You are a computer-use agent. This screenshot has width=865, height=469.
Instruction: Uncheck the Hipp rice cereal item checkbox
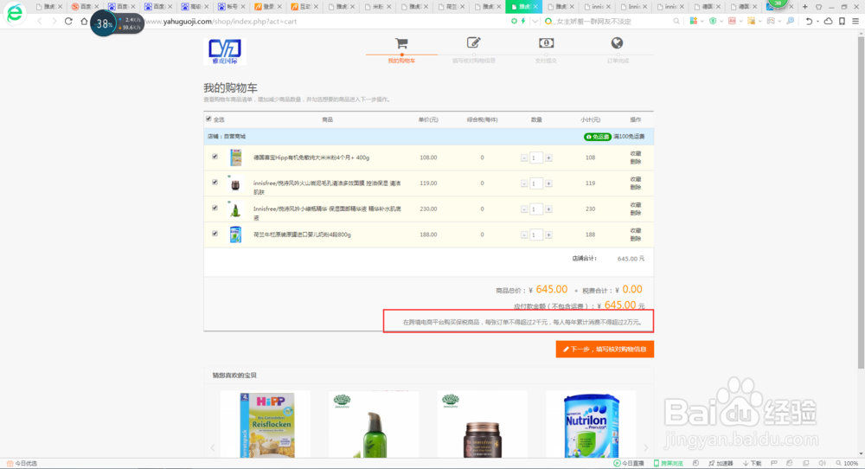[x=215, y=157]
